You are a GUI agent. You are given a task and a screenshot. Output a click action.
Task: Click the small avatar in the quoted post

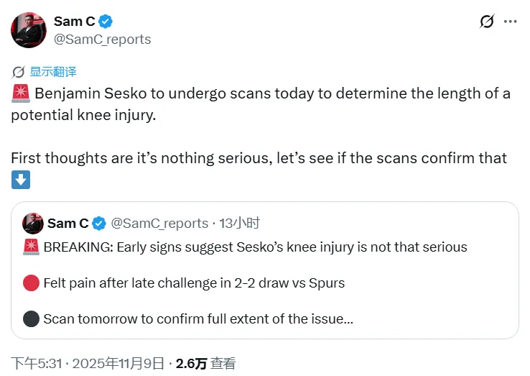[32, 223]
